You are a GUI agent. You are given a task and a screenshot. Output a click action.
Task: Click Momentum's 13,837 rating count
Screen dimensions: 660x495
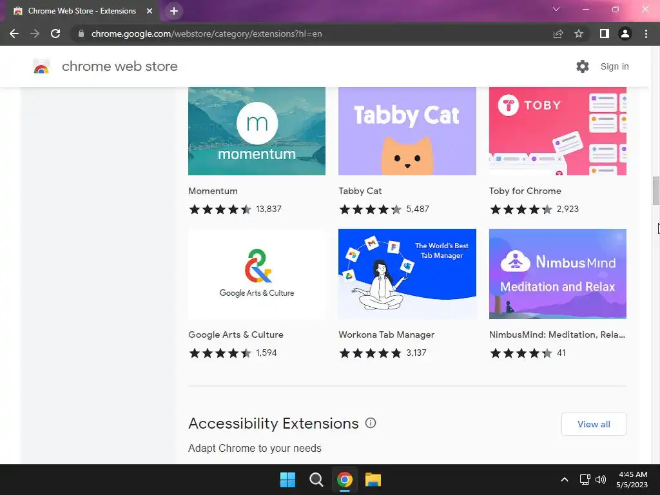click(x=269, y=209)
